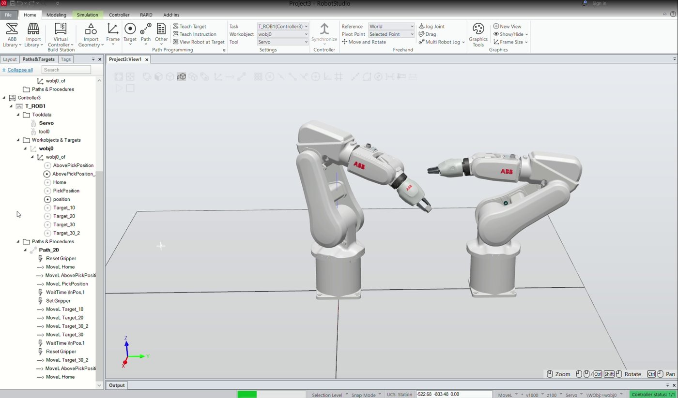Click the Search field in Paths&Targets
This screenshot has height=398, width=678.
(x=66, y=70)
